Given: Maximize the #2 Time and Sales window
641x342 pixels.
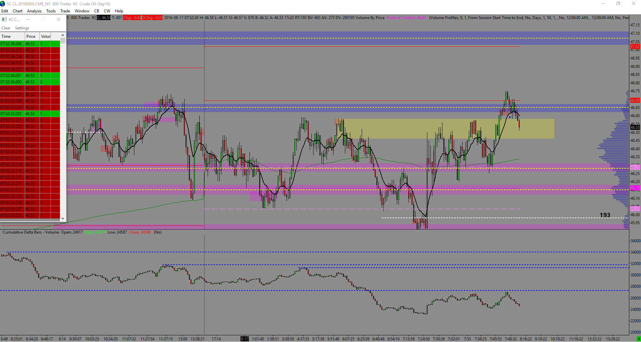Looking at the screenshot, I should coord(43,19).
